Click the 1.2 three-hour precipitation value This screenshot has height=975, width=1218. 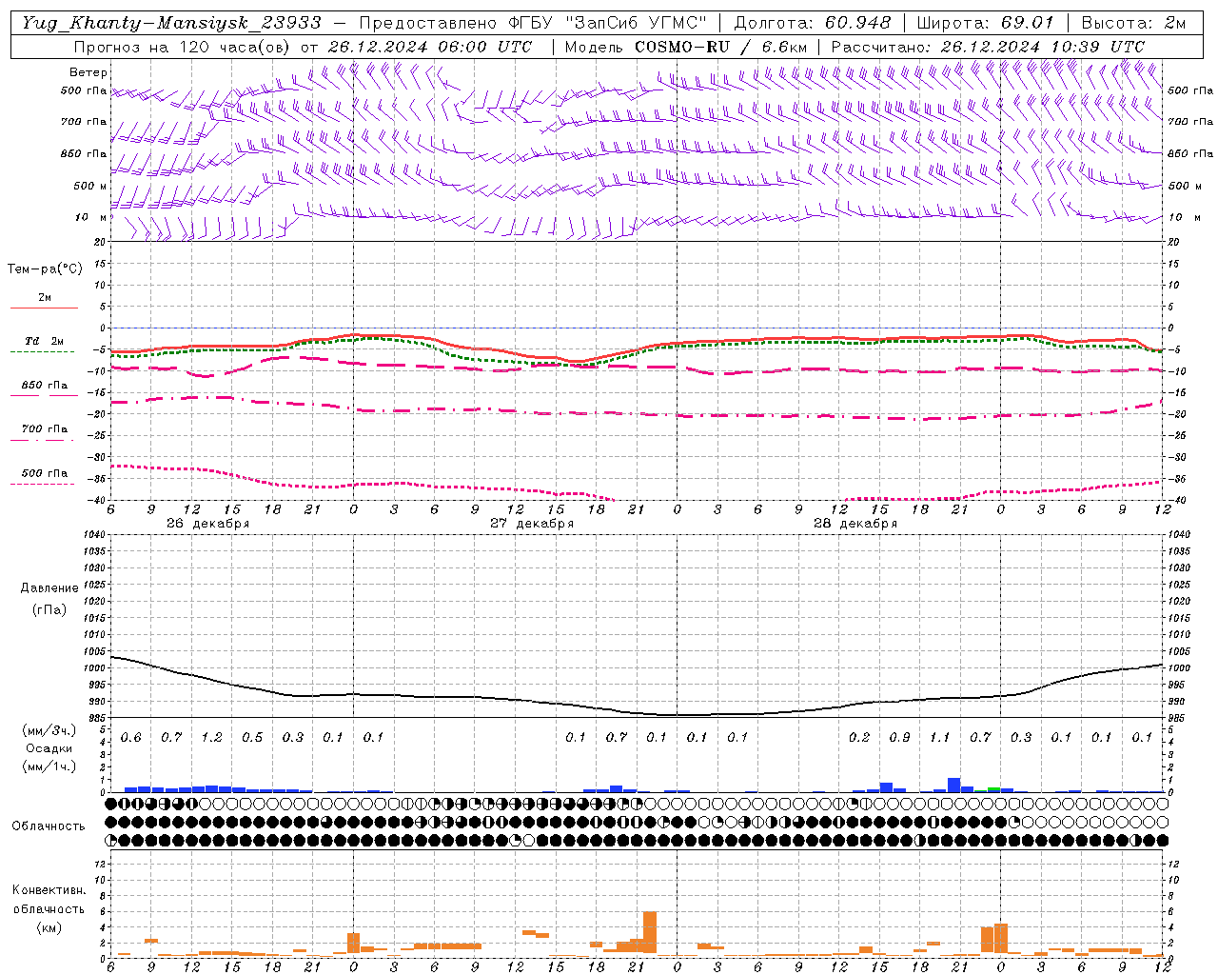pyautogui.click(x=211, y=738)
